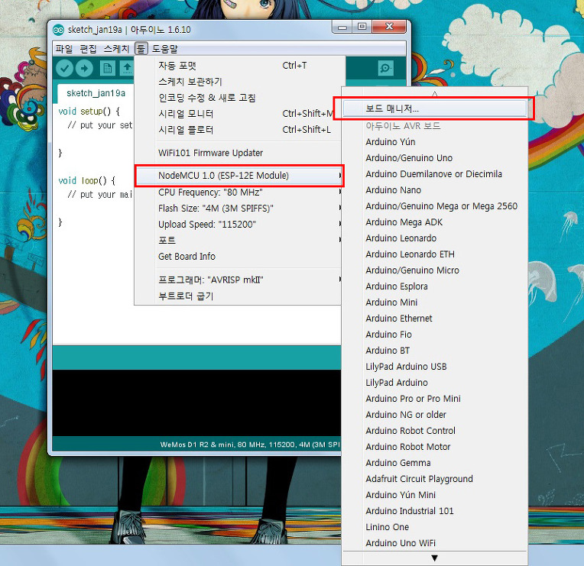Click the New sketch toolbar icon
Image resolution: width=584 pixels, height=566 pixels.
(x=108, y=69)
